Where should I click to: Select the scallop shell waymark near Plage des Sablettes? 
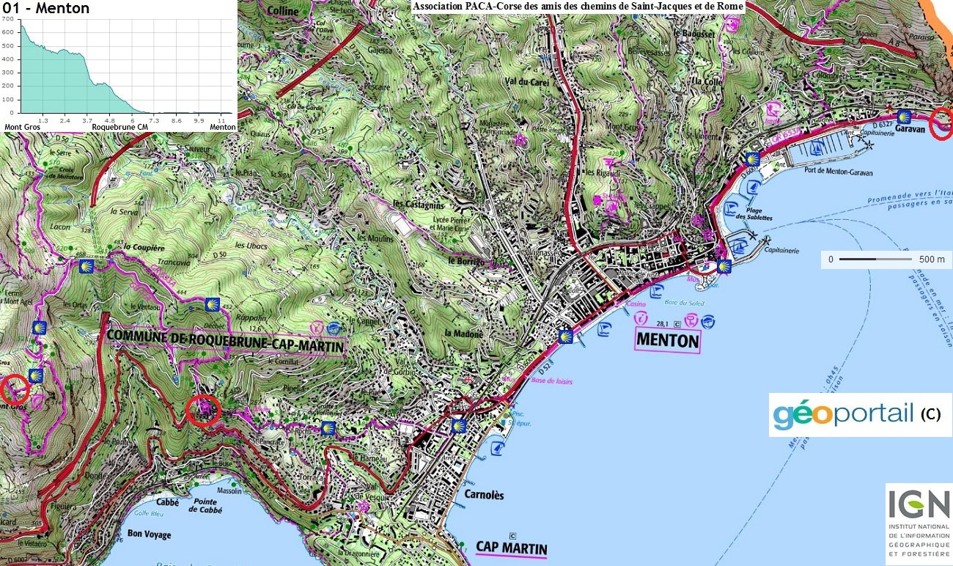pos(753,159)
